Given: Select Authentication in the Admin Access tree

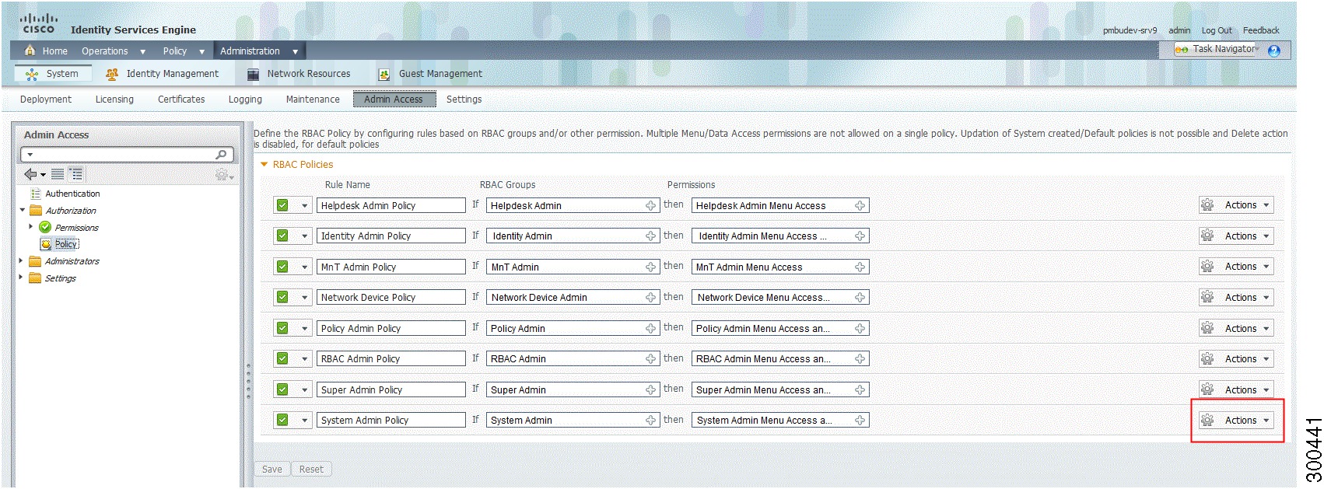Looking at the screenshot, I should (72, 194).
